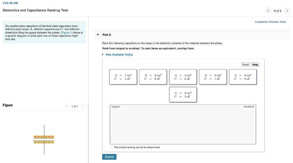This screenshot has width=293, height=163.
Task: Select capacitor card A=2 cm², C=4 nF
Action: pyautogui.click(x=183, y=95)
